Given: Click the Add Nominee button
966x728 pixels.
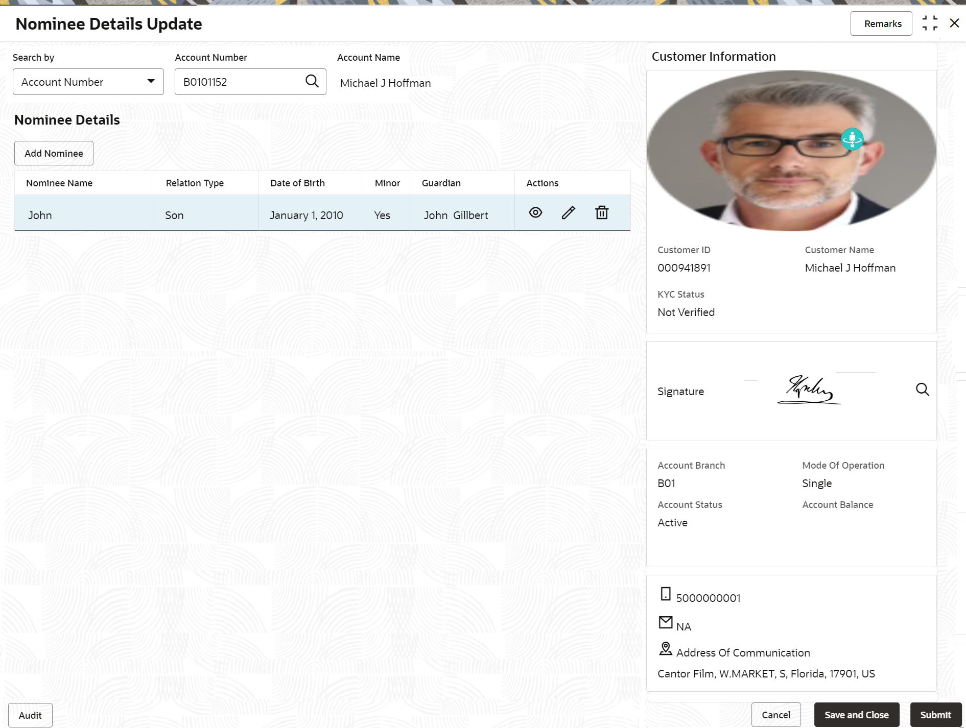Looking at the screenshot, I should pyautogui.click(x=54, y=153).
